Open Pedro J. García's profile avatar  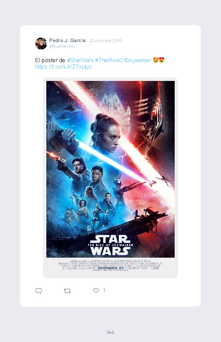coord(41,43)
